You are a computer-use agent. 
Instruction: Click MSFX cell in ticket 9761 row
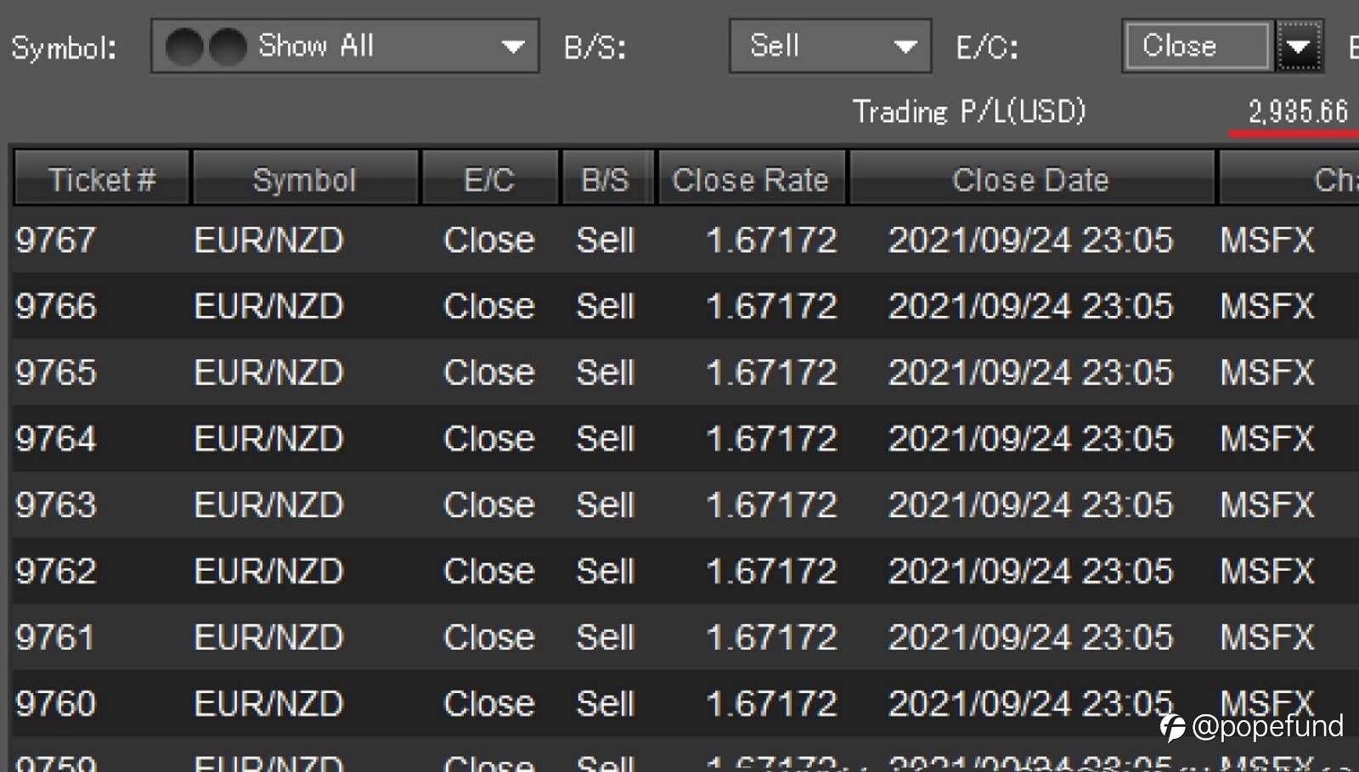(1266, 638)
